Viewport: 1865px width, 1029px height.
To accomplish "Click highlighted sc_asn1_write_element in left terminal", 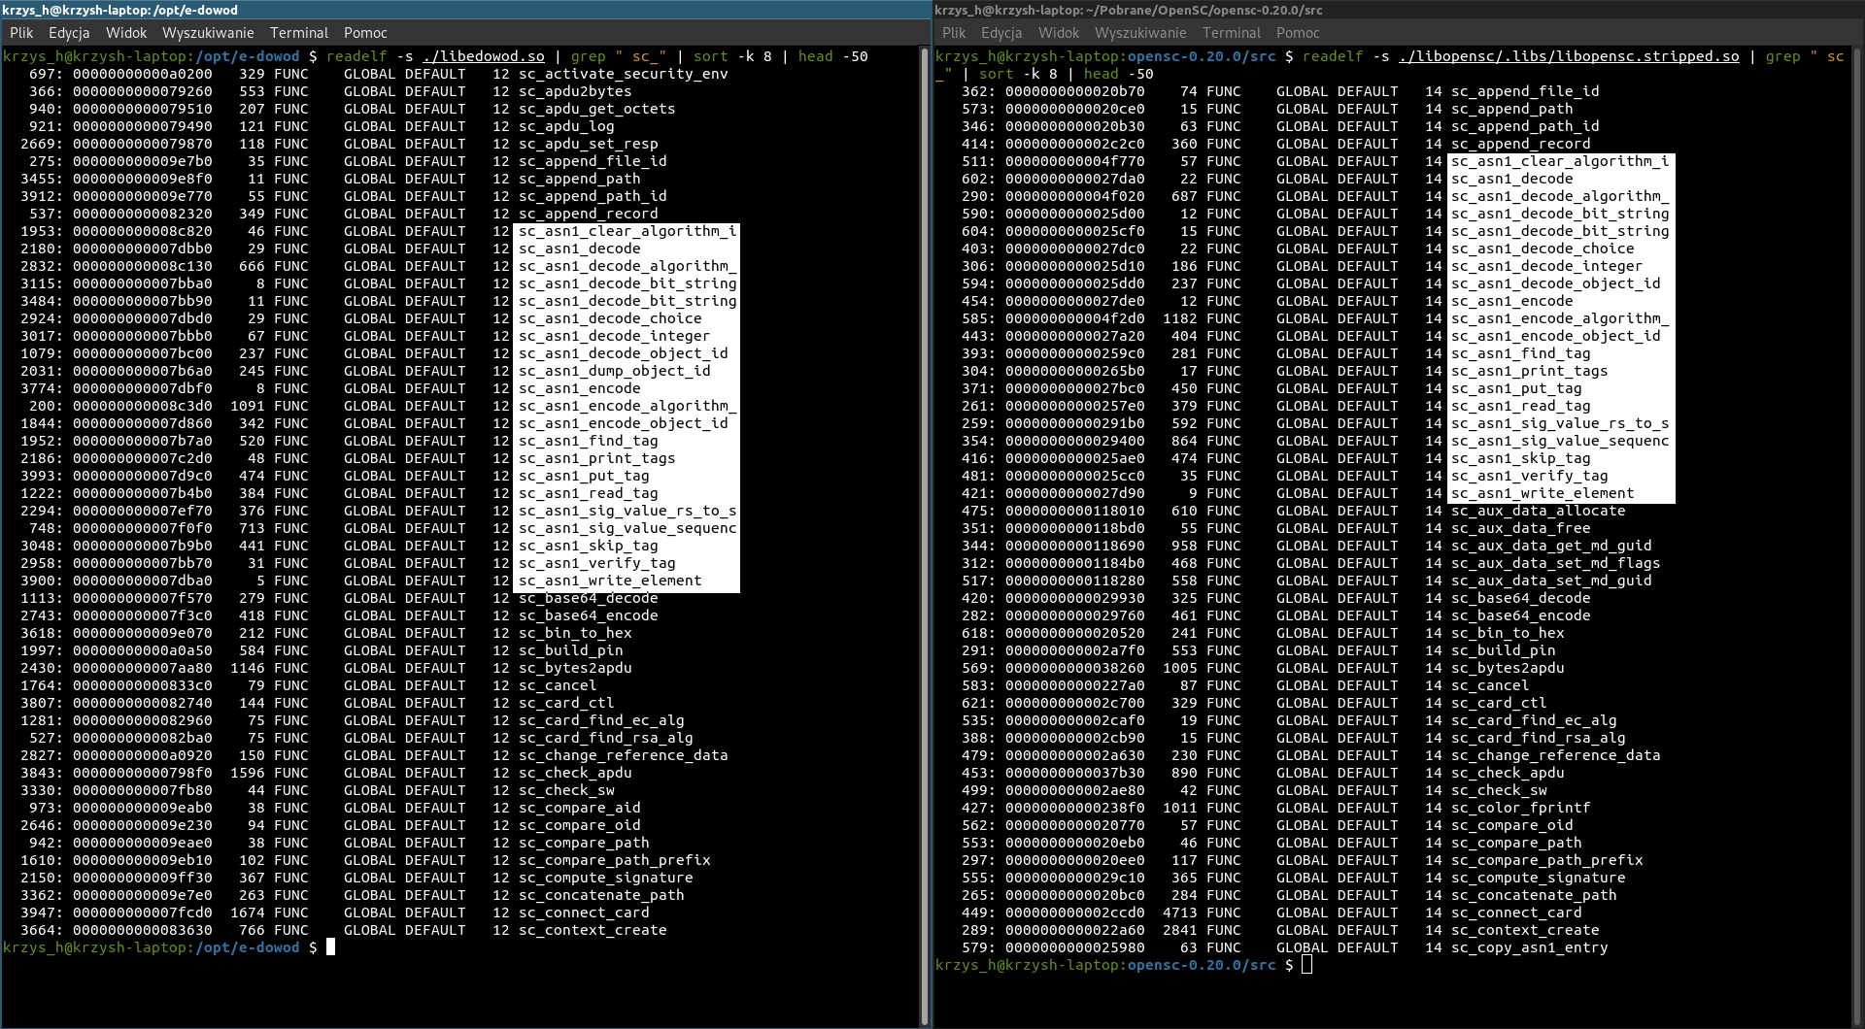I will [610, 581].
